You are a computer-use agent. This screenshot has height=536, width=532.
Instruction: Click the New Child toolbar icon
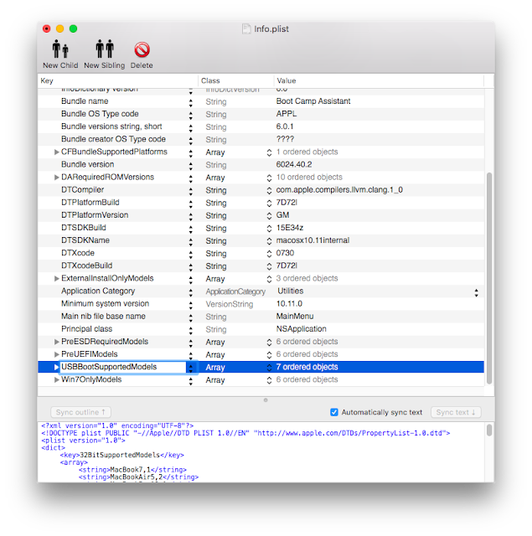point(60,49)
